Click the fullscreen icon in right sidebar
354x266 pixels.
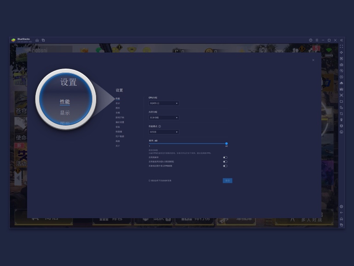[341, 46]
